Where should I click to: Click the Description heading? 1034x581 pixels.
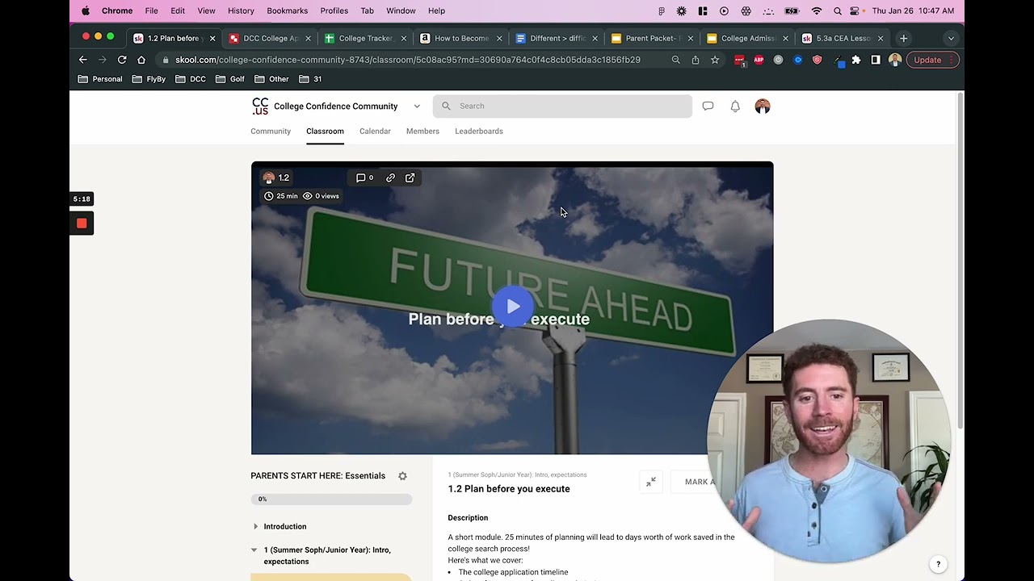click(468, 518)
